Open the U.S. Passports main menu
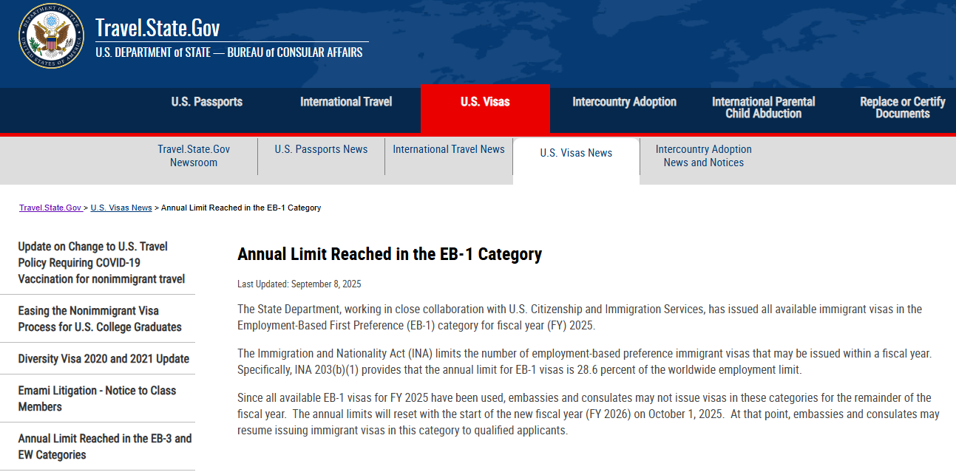This screenshot has width=956, height=472. click(x=207, y=102)
